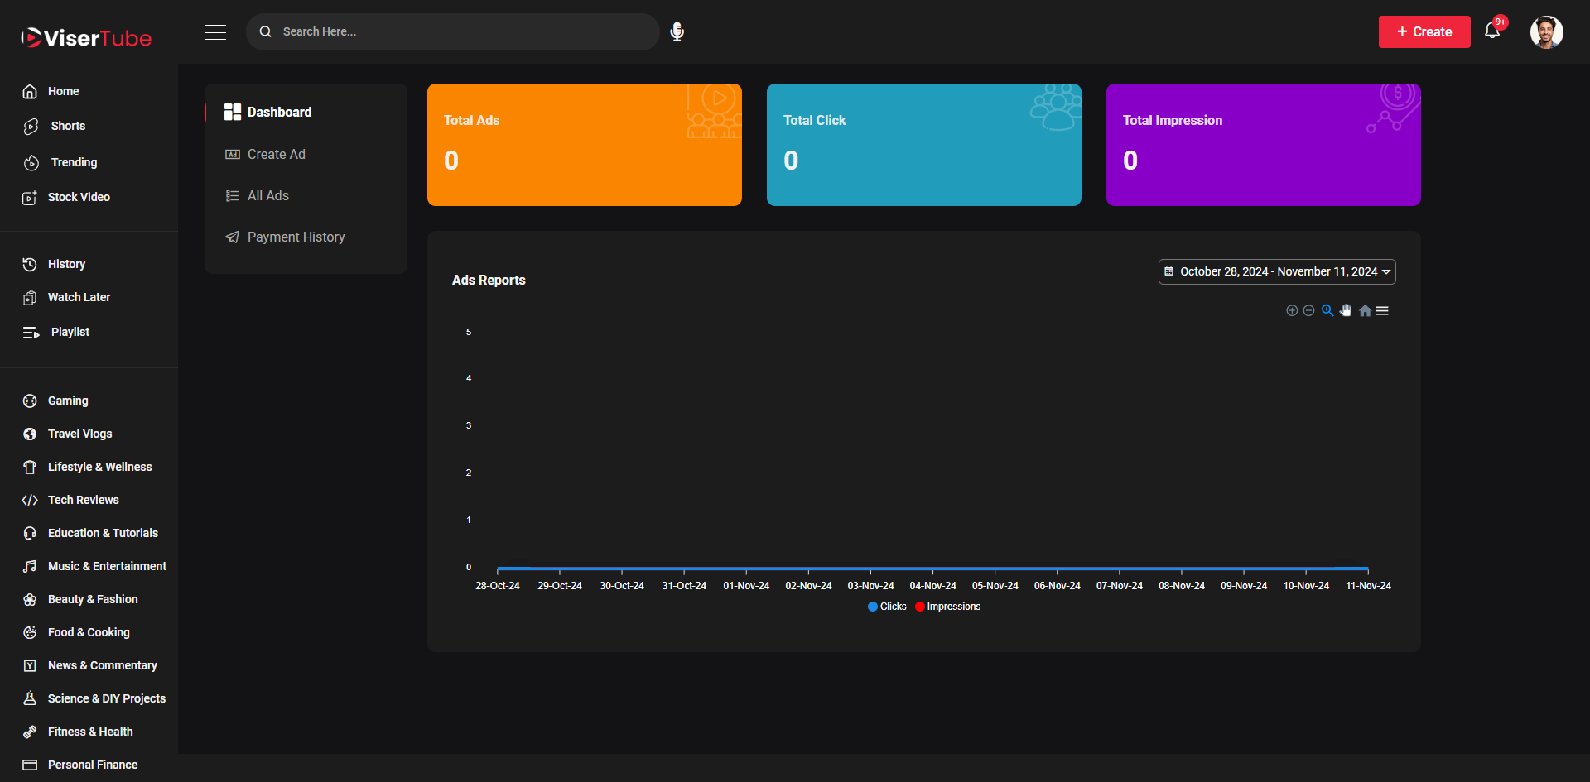Open the Create Ad page
The height and width of the screenshot is (782, 1590).
[276, 154]
